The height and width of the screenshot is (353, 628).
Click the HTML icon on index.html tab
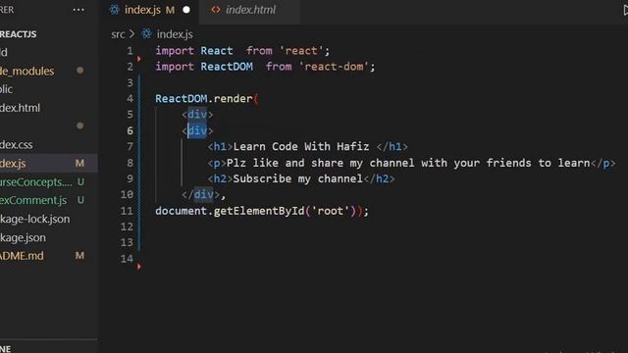[216, 10]
